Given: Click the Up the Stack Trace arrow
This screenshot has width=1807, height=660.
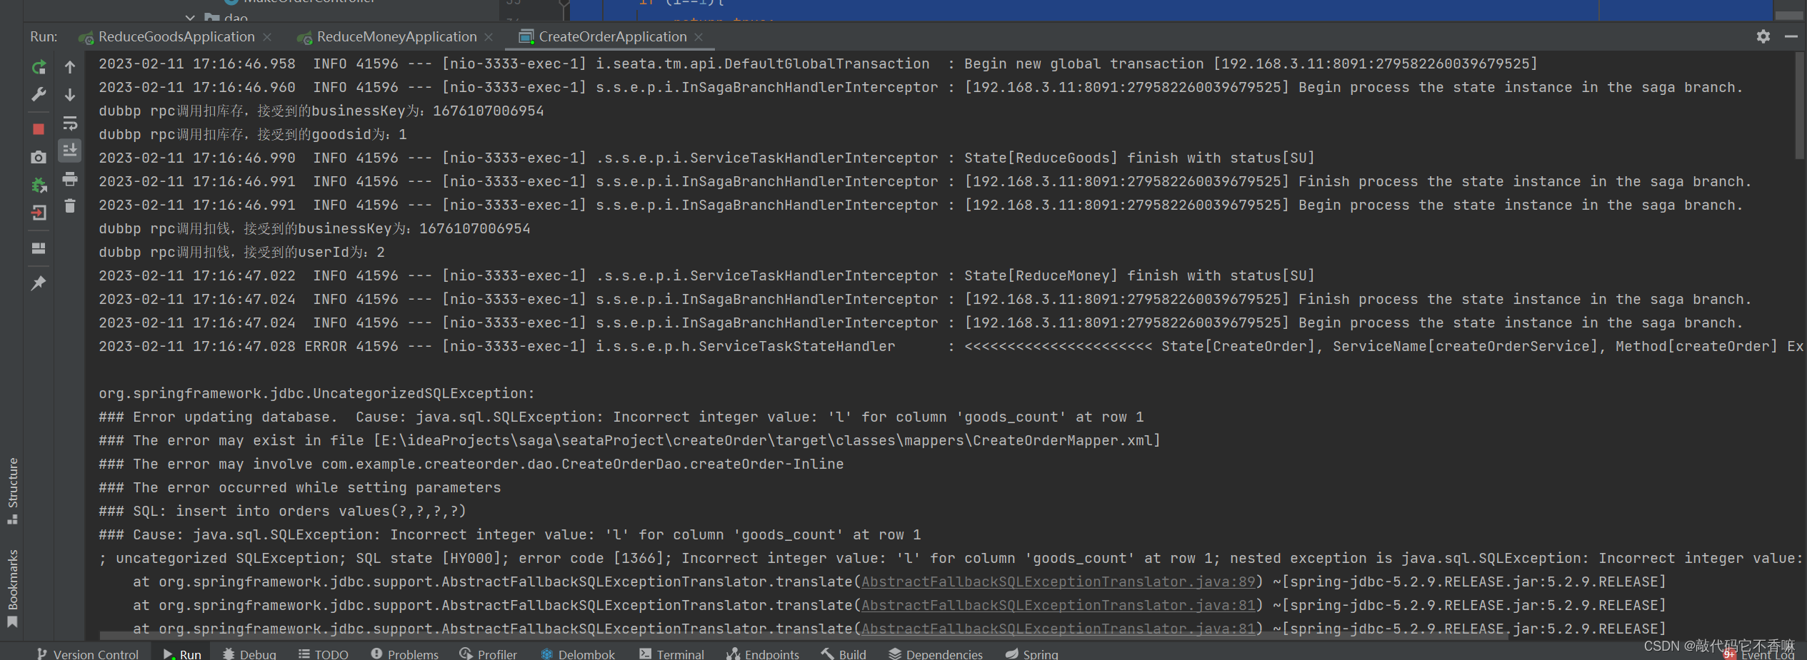Looking at the screenshot, I should click(70, 67).
